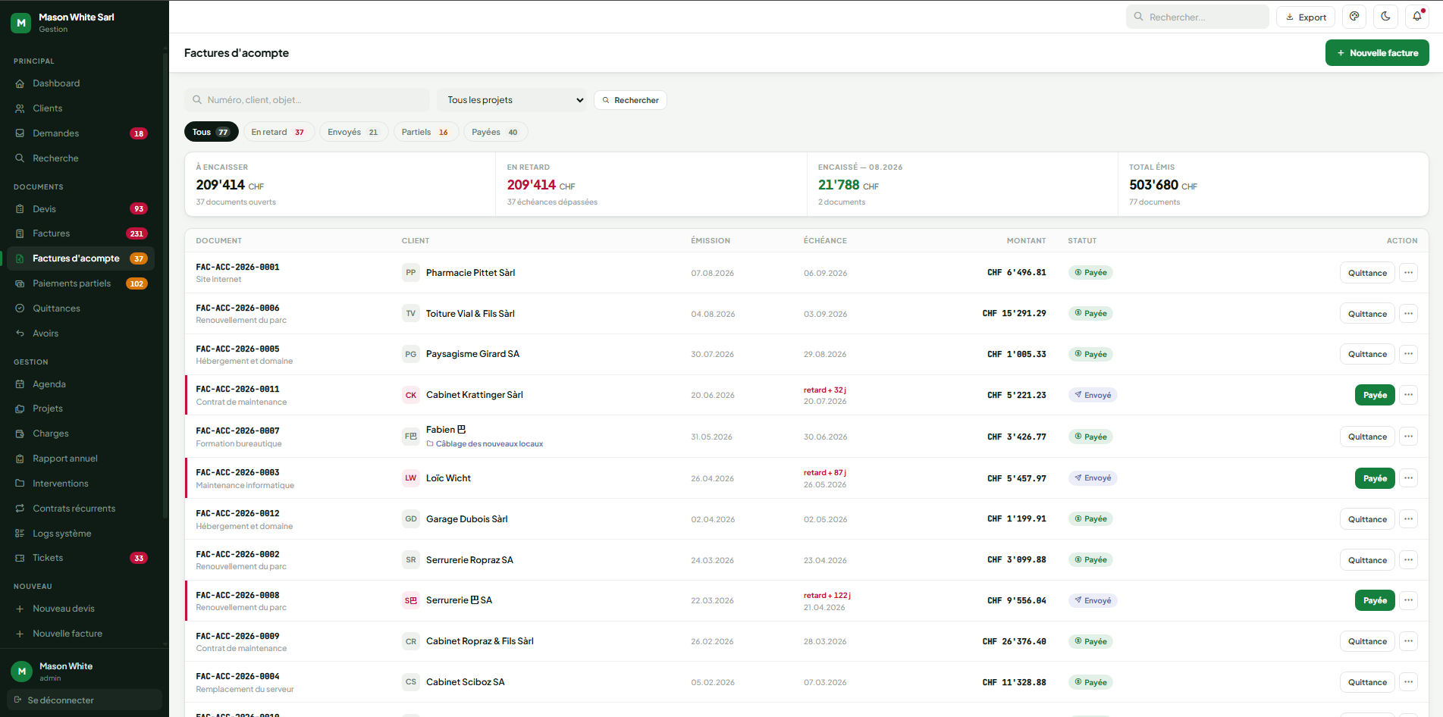1443x717 pixels.
Task: Open more actions for FAC-ACC-2026-0011
Action: [x=1408, y=395]
